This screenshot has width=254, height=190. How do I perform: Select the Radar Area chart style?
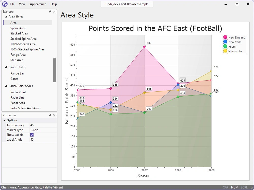[x=18, y=103]
